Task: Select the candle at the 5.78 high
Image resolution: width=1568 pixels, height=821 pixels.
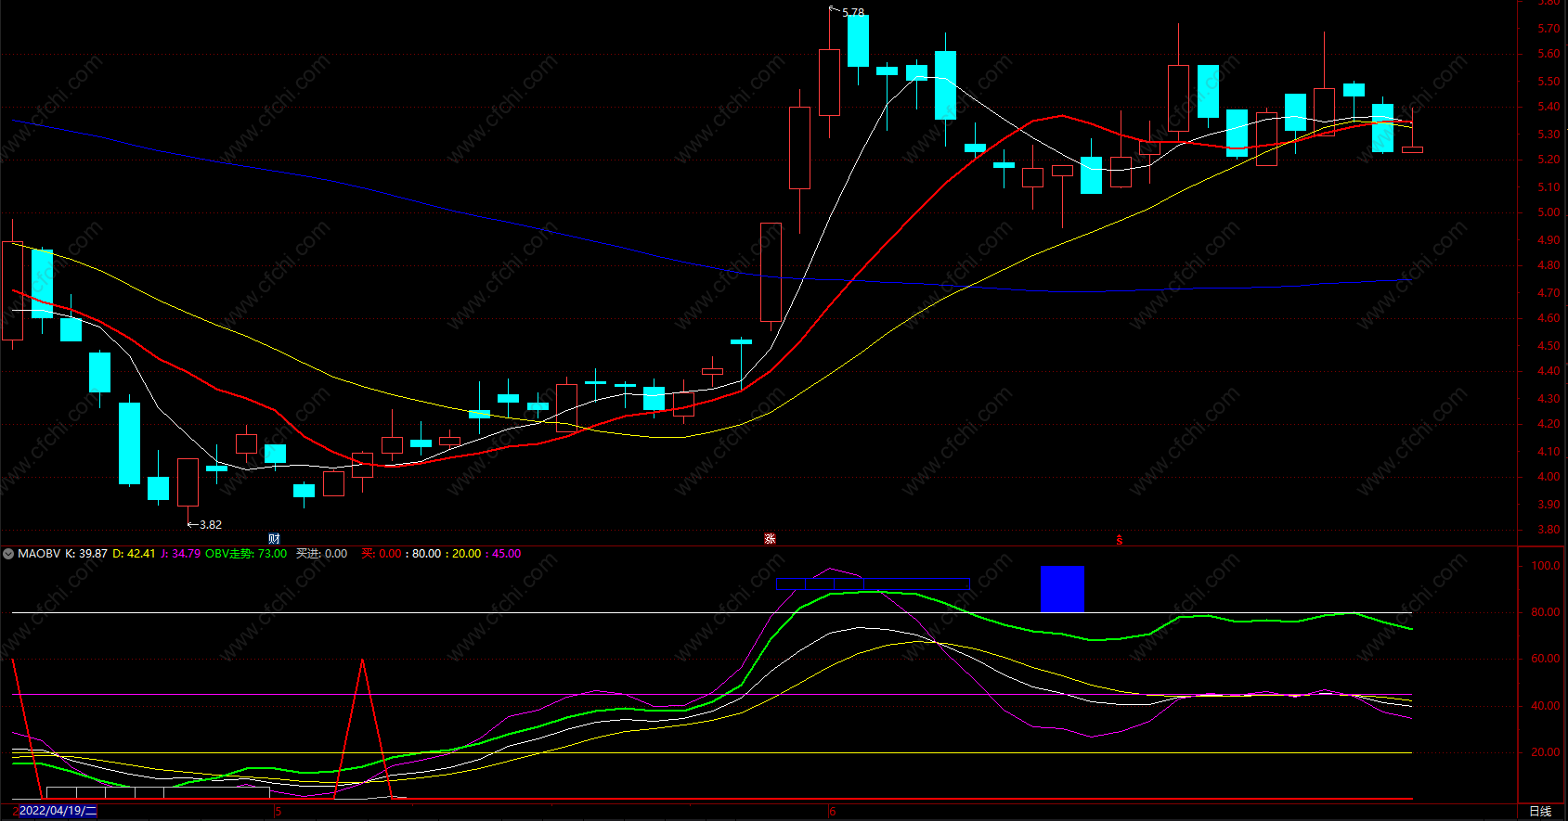Action: point(829,83)
